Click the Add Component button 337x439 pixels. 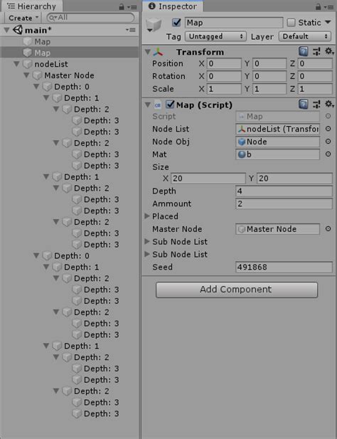click(237, 290)
